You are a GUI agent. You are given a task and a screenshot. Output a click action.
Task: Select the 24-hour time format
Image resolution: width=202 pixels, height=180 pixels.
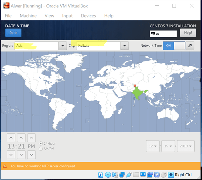41,143
